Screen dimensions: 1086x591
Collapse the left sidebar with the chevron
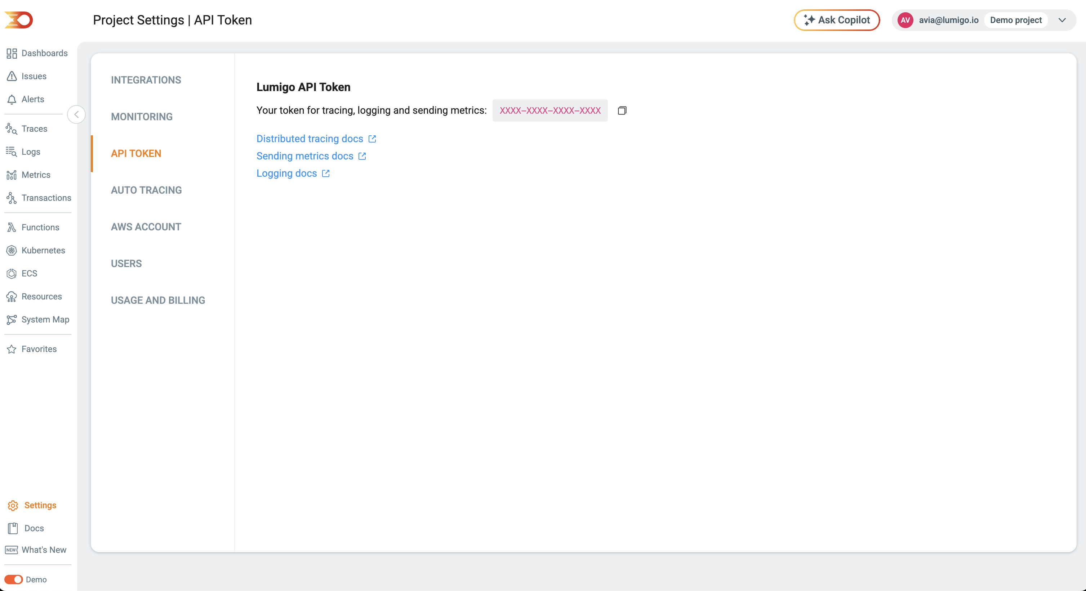click(76, 114)
